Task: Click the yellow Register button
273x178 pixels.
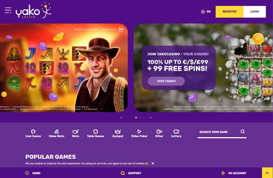Action: click(x=229, y=12)
